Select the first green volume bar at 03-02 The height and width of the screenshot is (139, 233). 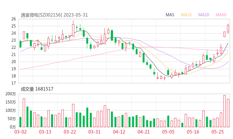point(20,122)
